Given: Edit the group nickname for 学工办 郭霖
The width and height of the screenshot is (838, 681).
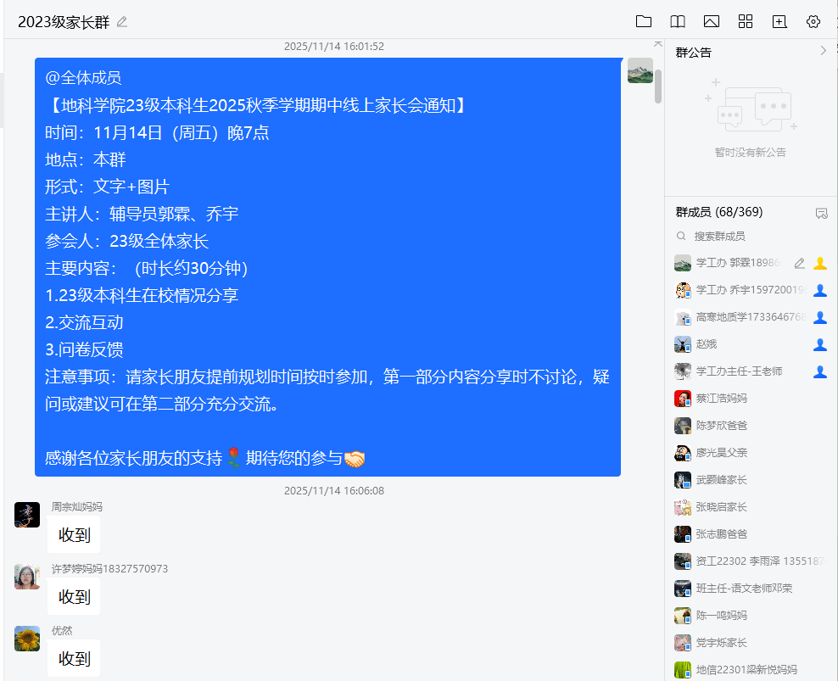Looking at the screenshot, I should (x=799, y=263).
